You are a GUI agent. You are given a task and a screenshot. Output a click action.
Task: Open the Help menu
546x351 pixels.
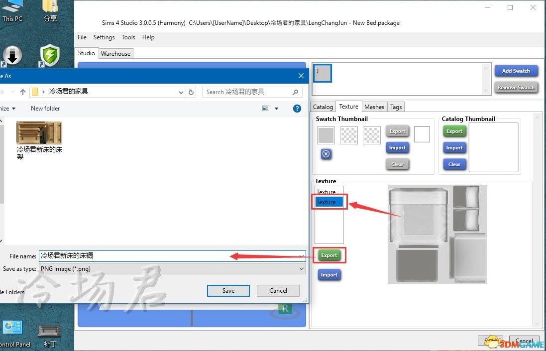coord(148,37)
